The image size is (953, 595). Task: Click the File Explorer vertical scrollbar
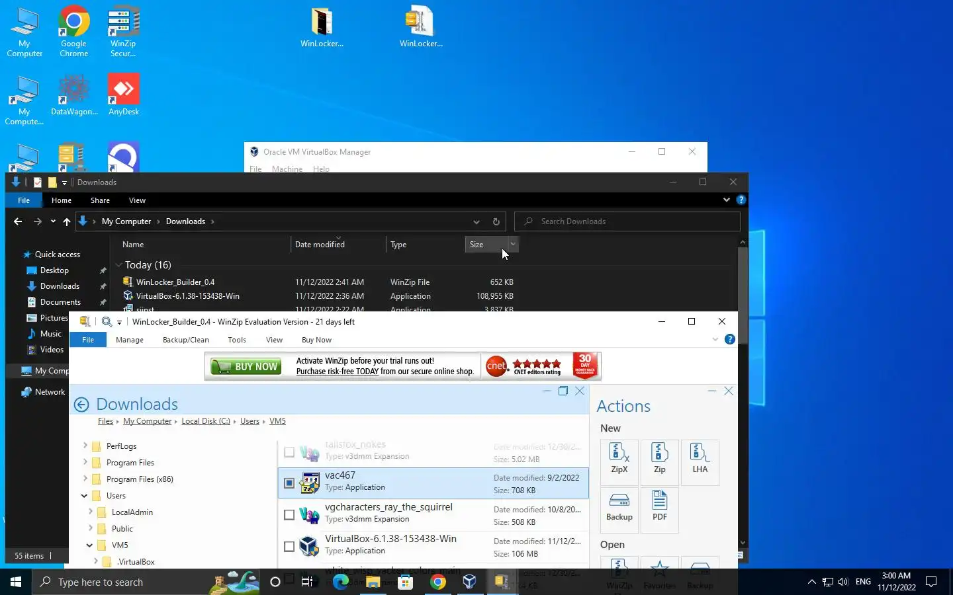click(743, 294)
